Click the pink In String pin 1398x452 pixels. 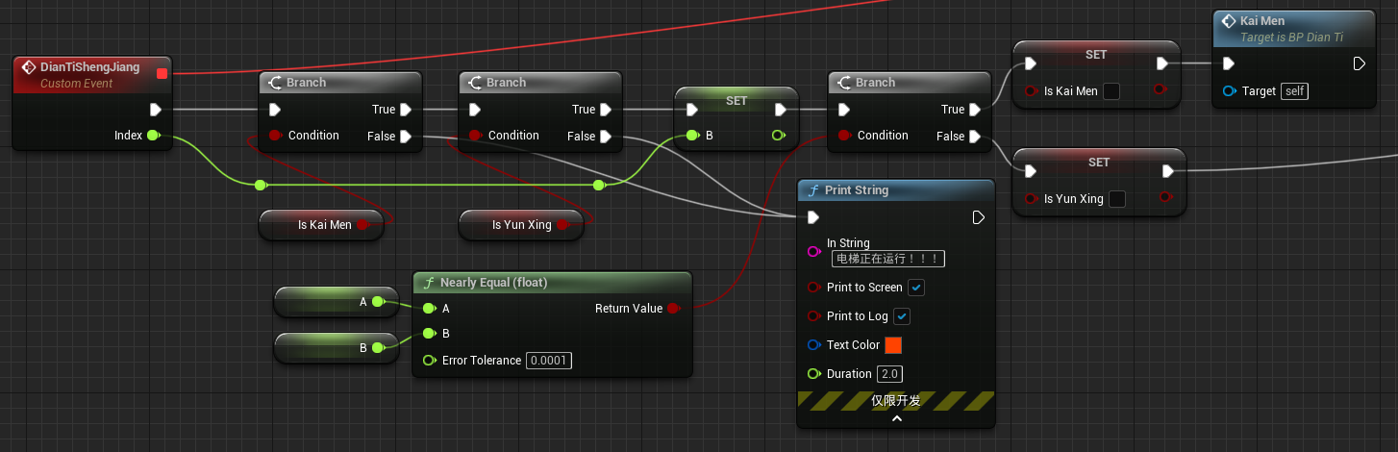814,251
